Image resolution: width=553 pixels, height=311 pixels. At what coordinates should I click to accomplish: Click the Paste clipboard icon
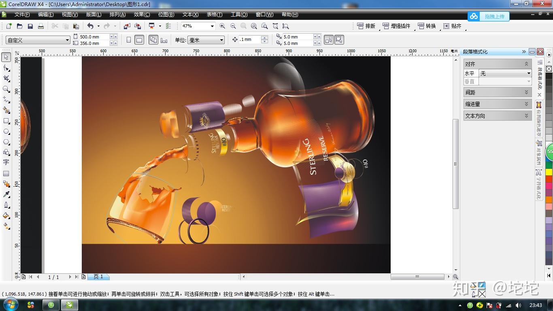(76, 26)
